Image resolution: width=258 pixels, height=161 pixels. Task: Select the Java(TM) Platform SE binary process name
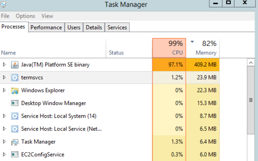55,65
